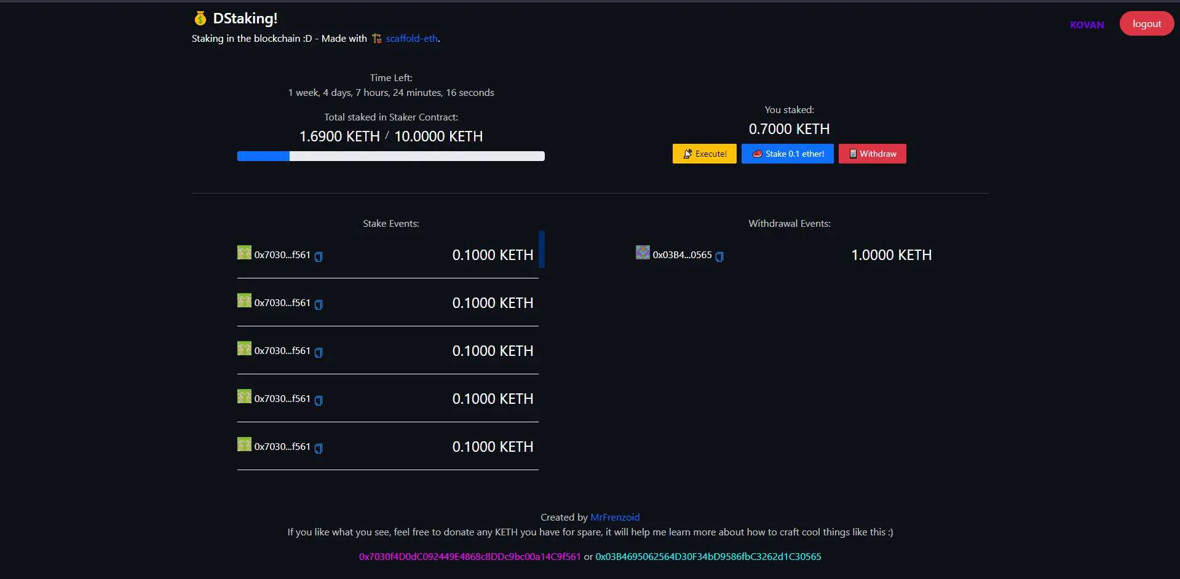Click the withdrawal event blockie avatar
This screenshot has height=579, width=1180.
pos(643,253)
